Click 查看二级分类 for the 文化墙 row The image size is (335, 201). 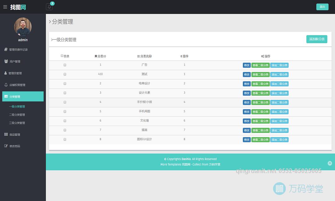[x=260, y=121]
